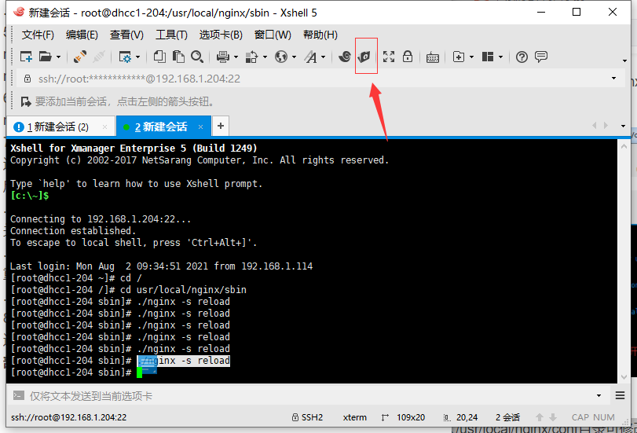
Task: Open the tab list dropdown arrow
Action: 623,126
